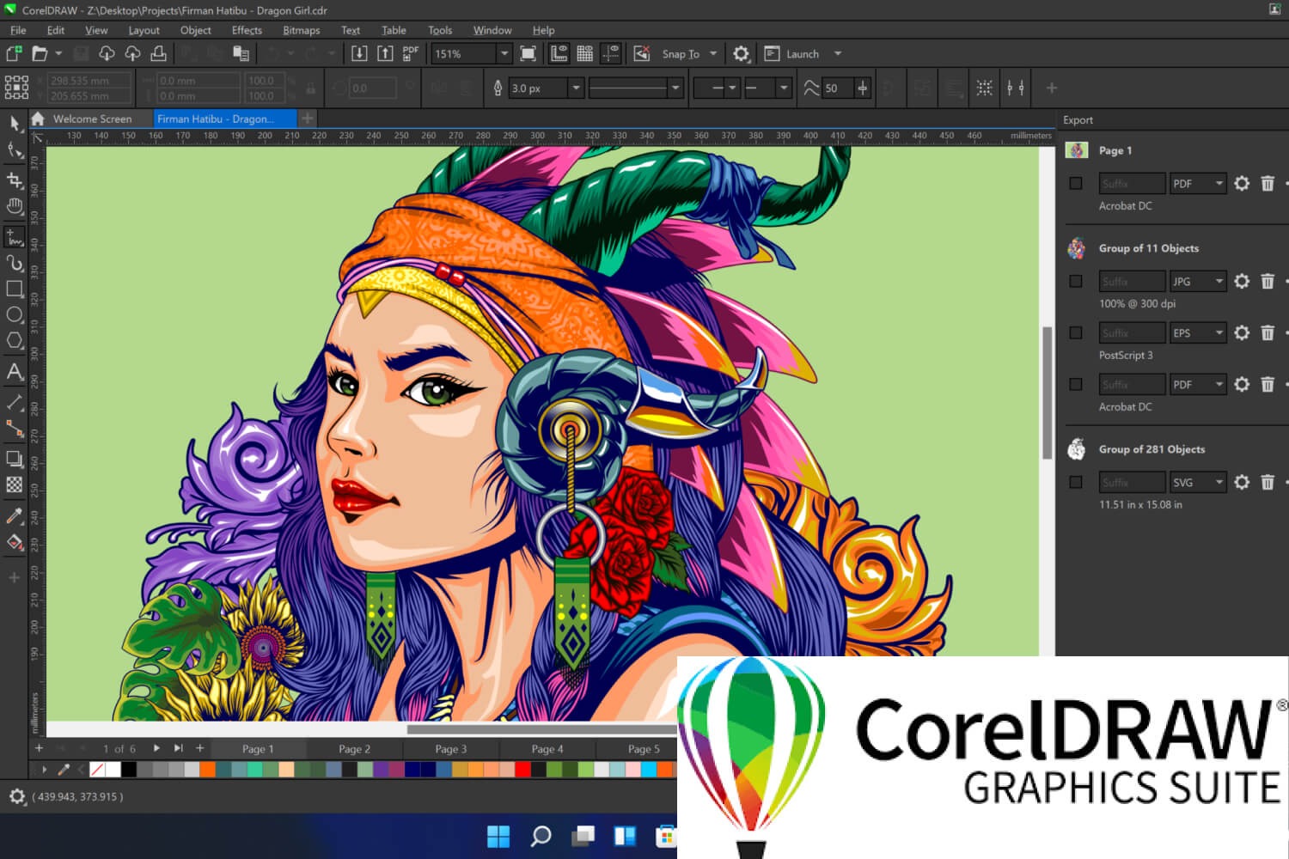Open the Effects menu
The height and width of the screenshot is (859, 1289).
coord(247,30)
